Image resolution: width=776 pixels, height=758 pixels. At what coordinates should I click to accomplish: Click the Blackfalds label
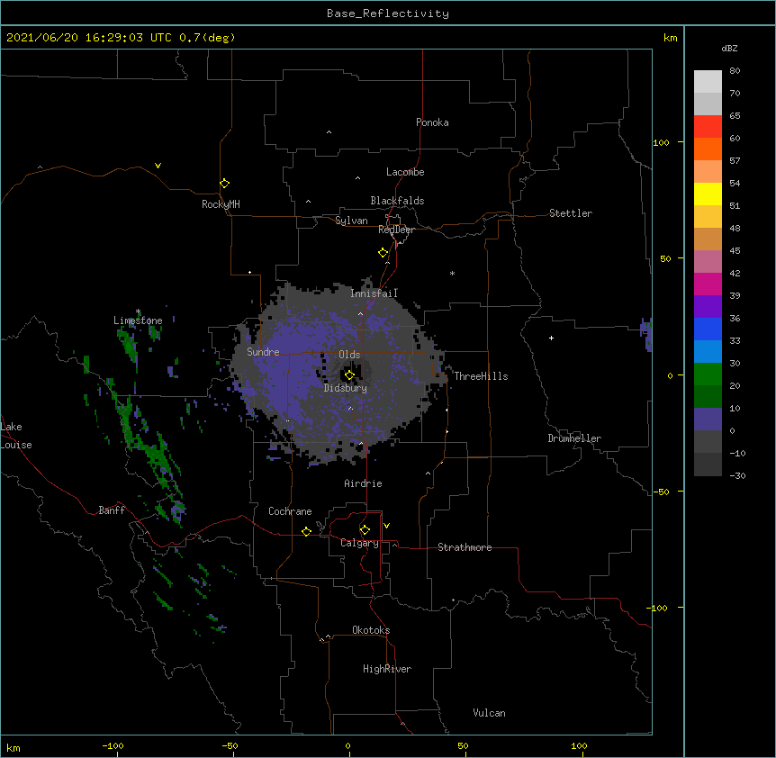coord(397,201)
